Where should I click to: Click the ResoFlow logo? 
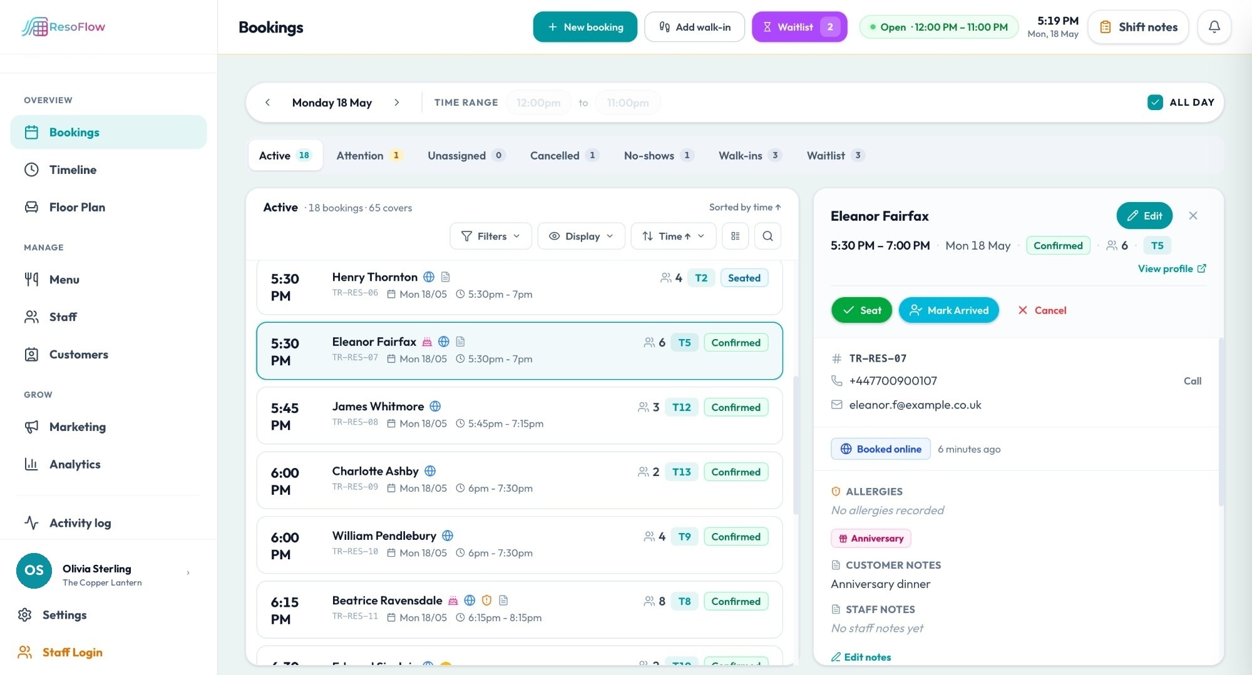[63, 27]
